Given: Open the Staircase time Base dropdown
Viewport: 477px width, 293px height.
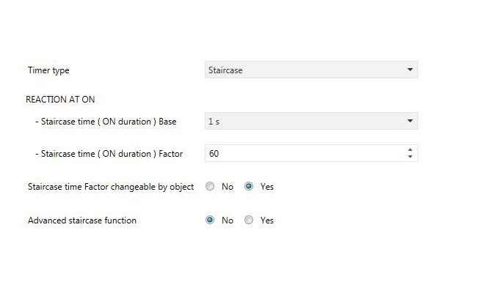Looking at the screenshot, I should coord(310,121).
